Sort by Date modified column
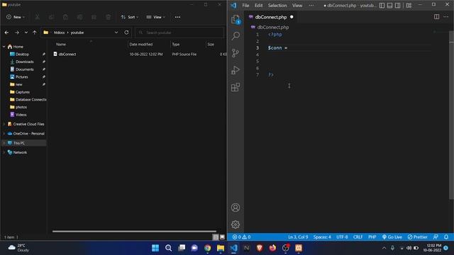Screen dimensions: 454x255 (141, 44)
